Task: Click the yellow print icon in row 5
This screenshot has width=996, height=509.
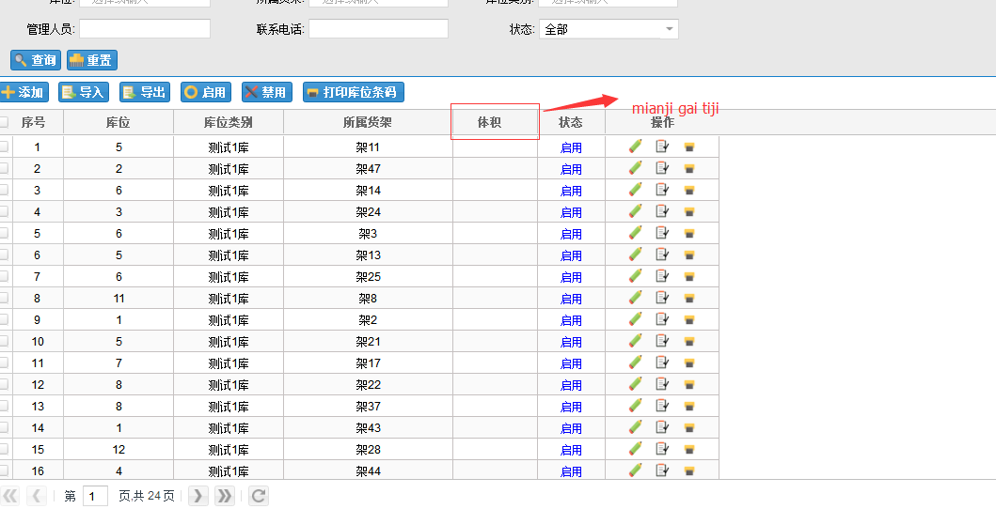Action: (688, 234)
